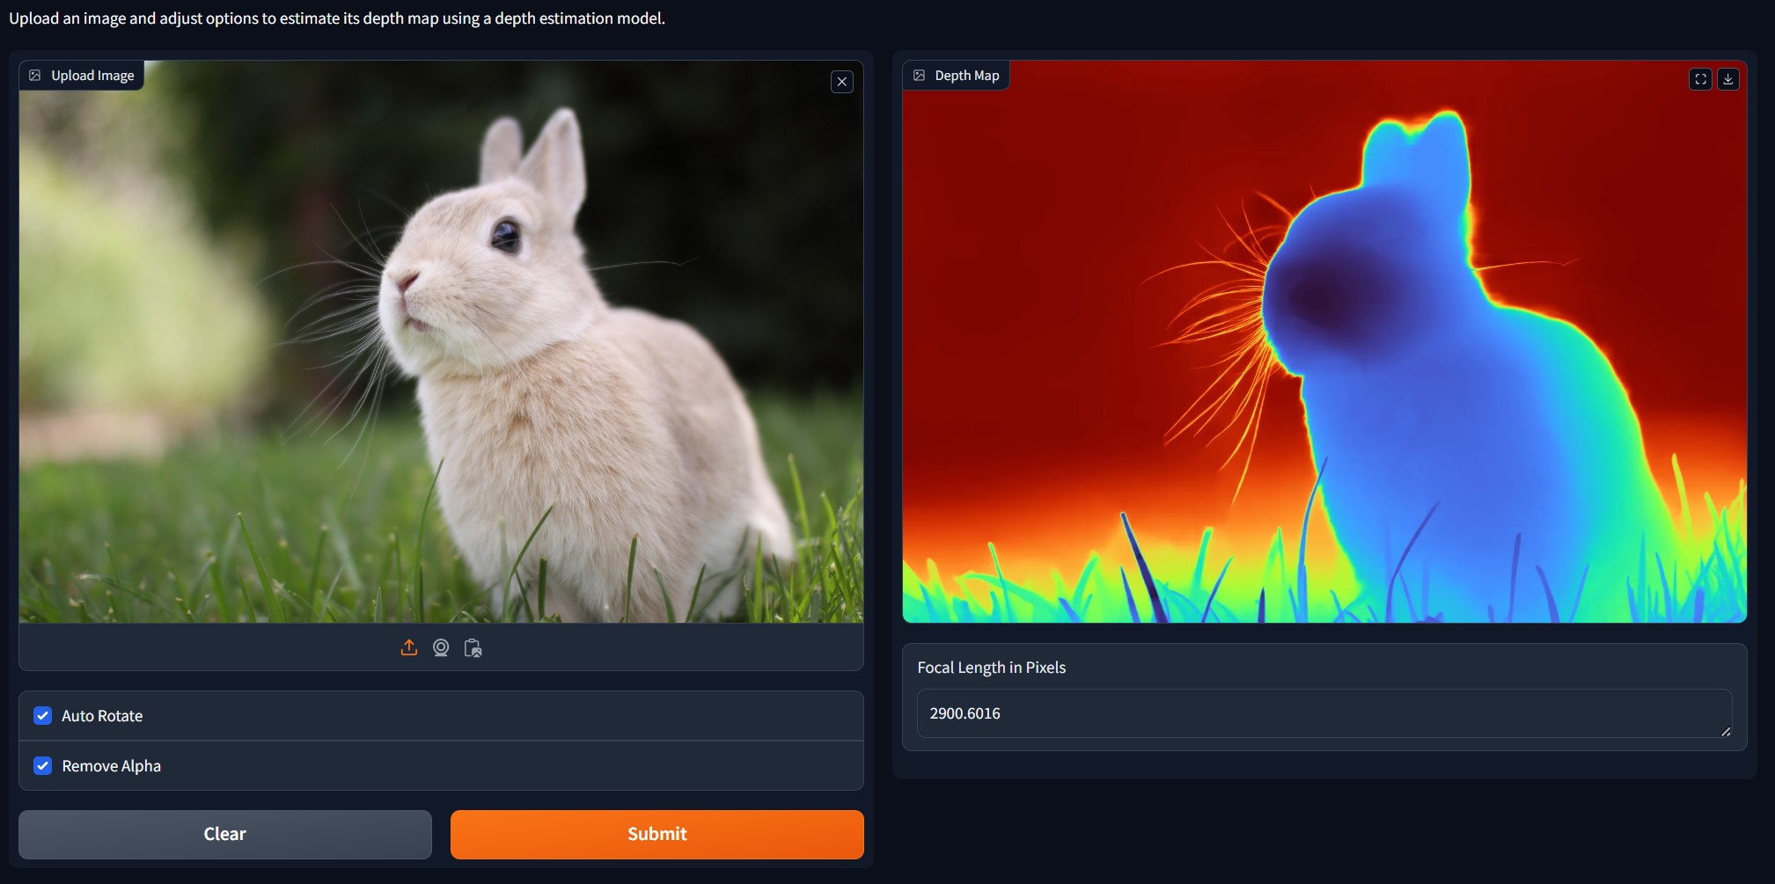Click the colorful depth map output image

click(x=1324, y=352)
